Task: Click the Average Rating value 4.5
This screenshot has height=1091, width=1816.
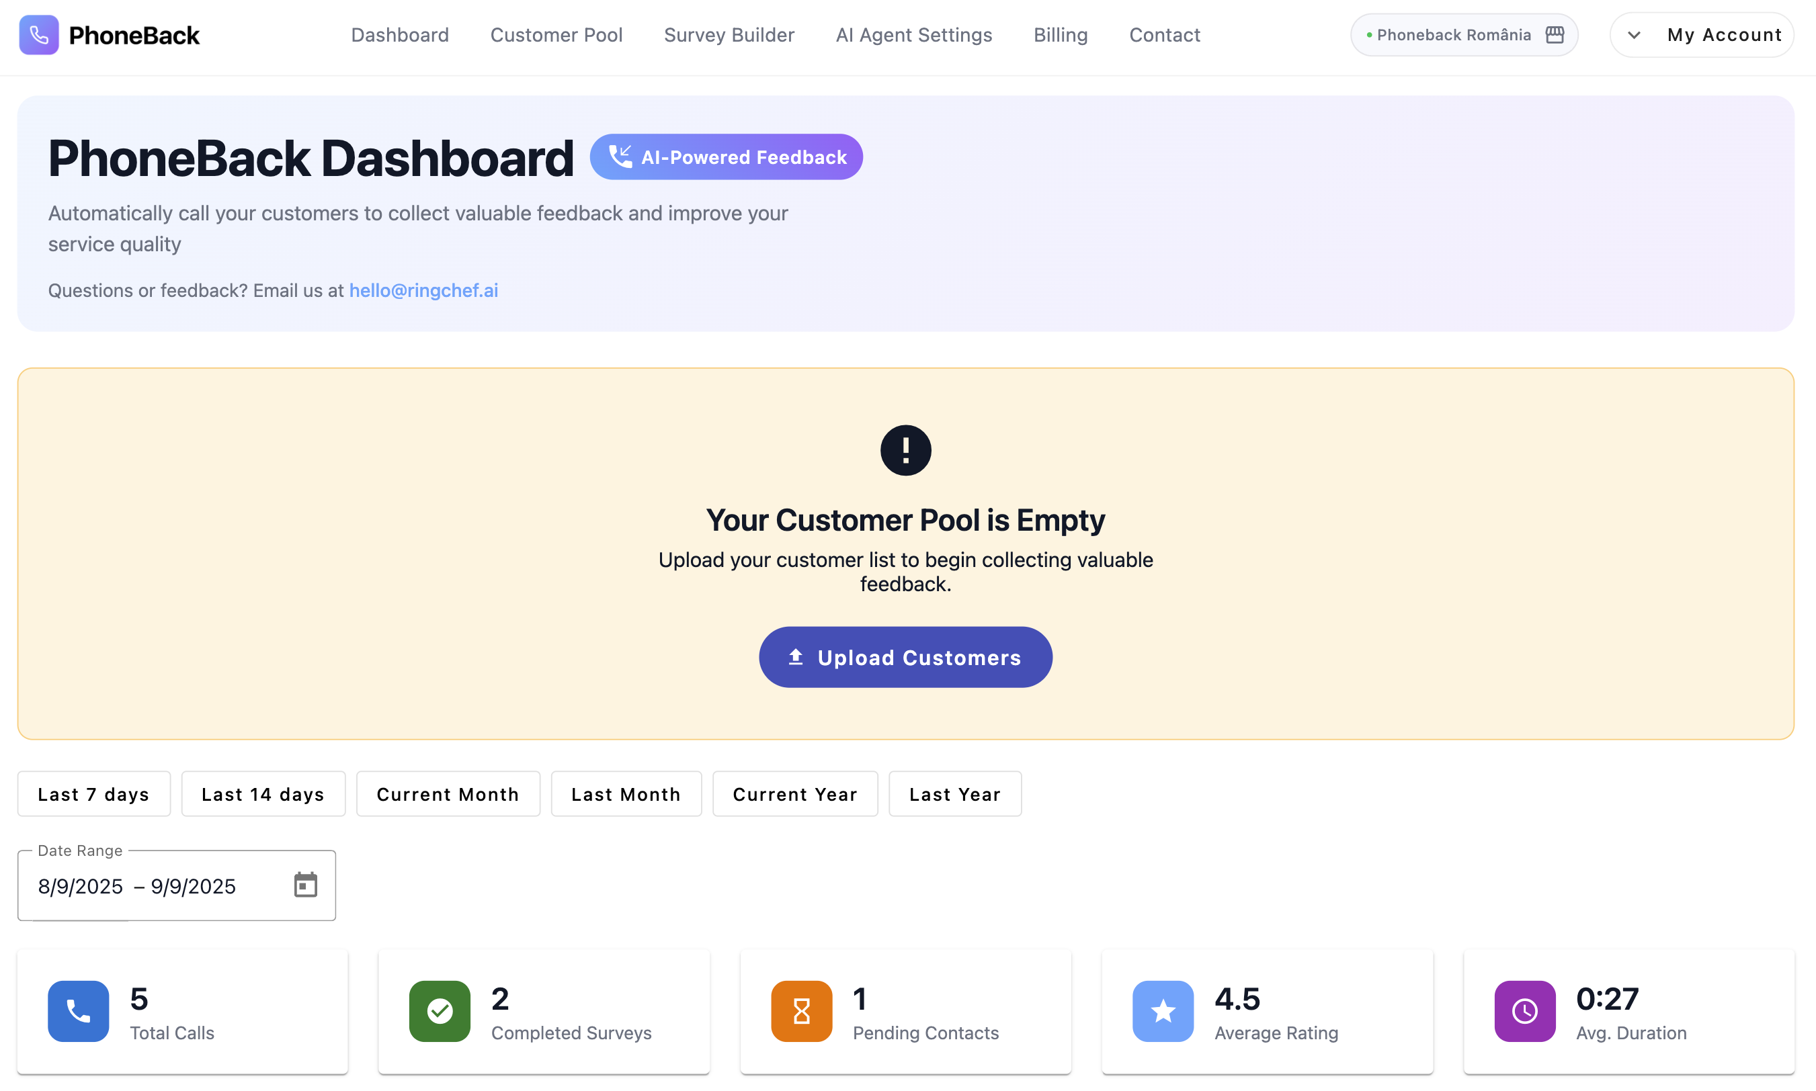Action: pyautogui.click(x=1237, y=998)
